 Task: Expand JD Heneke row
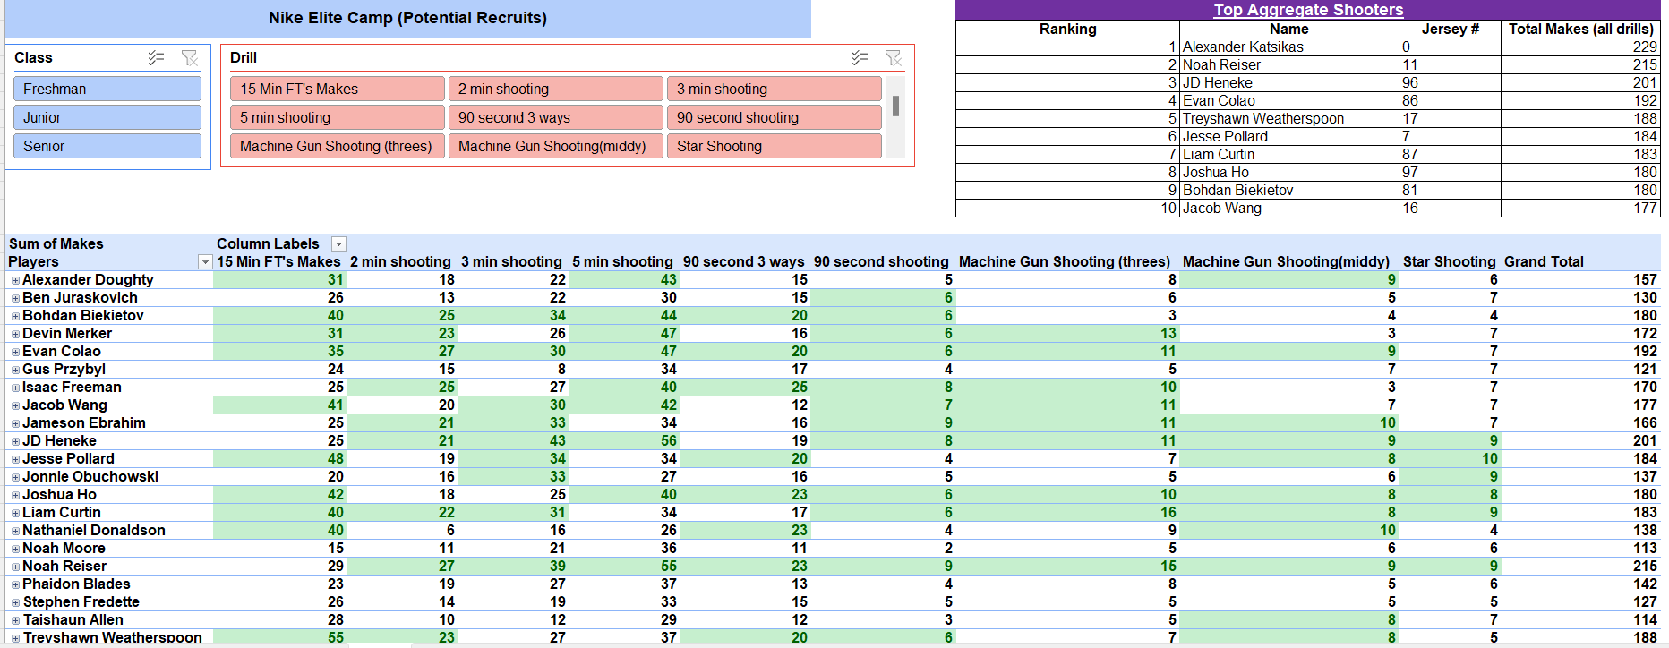[15, 441]
